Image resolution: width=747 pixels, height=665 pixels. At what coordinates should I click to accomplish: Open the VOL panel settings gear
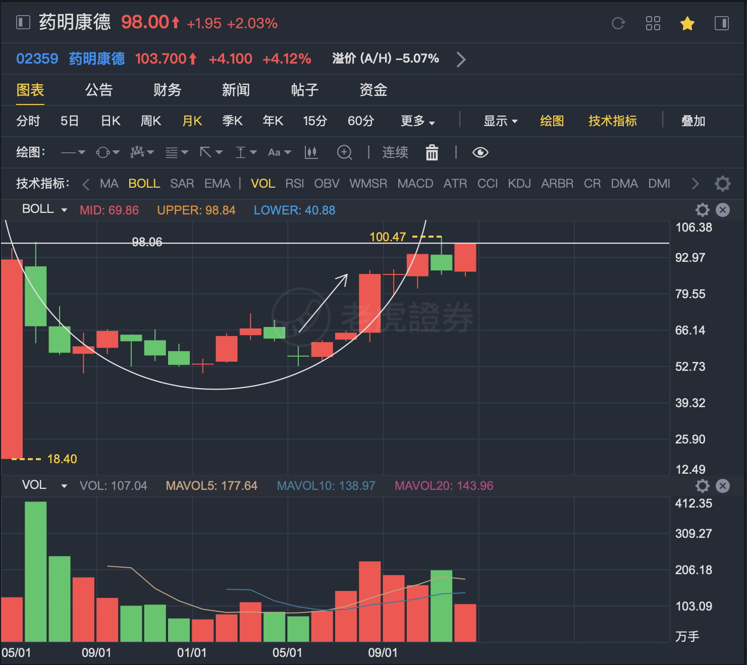tap(703, 486)
